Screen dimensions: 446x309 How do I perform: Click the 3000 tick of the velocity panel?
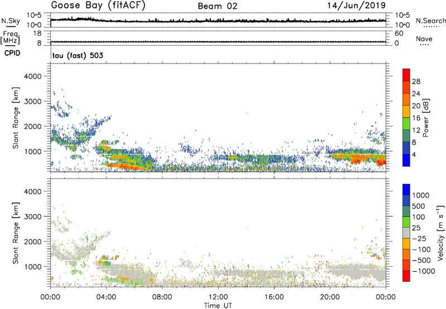pyautogui.click(x=33, y=216)
